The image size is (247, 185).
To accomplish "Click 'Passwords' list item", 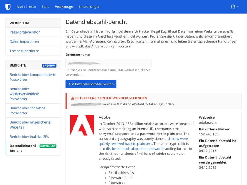I will (117, 183).
